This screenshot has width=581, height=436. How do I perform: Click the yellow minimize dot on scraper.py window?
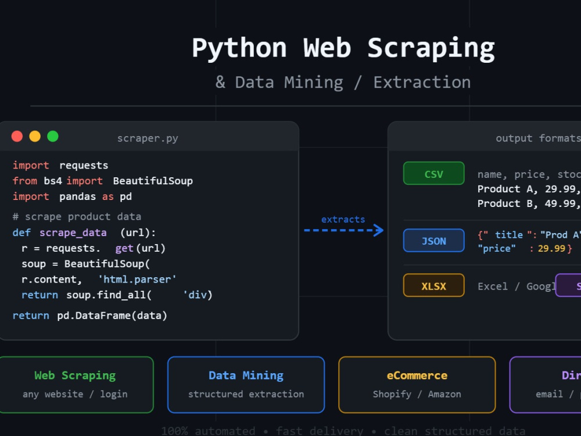coord(35,137)
